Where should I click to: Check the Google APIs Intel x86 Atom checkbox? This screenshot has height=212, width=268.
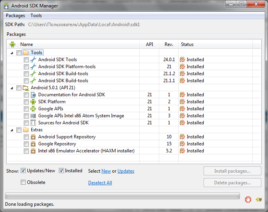point(26,116)
